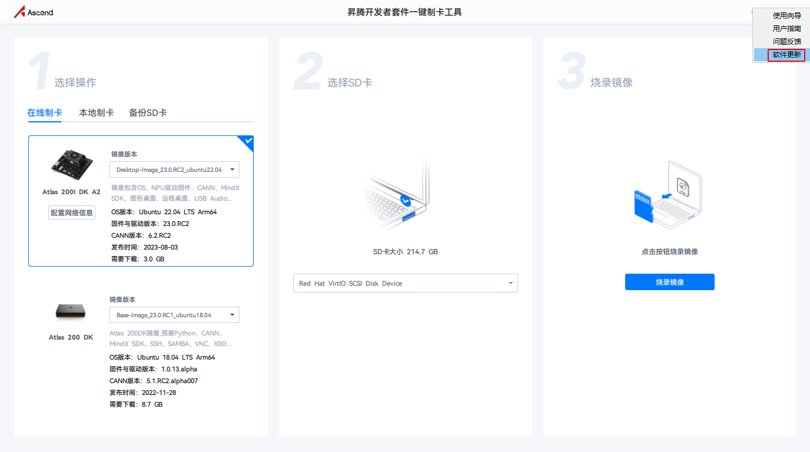Click the 点击按钮烧录镜像 text
Screen dimensions: 810x452
[x=670, y=251]
